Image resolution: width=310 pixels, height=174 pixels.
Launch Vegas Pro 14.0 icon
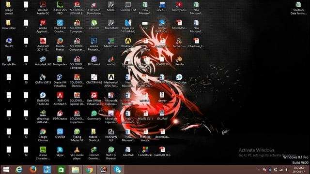click(x=128, y=26)
